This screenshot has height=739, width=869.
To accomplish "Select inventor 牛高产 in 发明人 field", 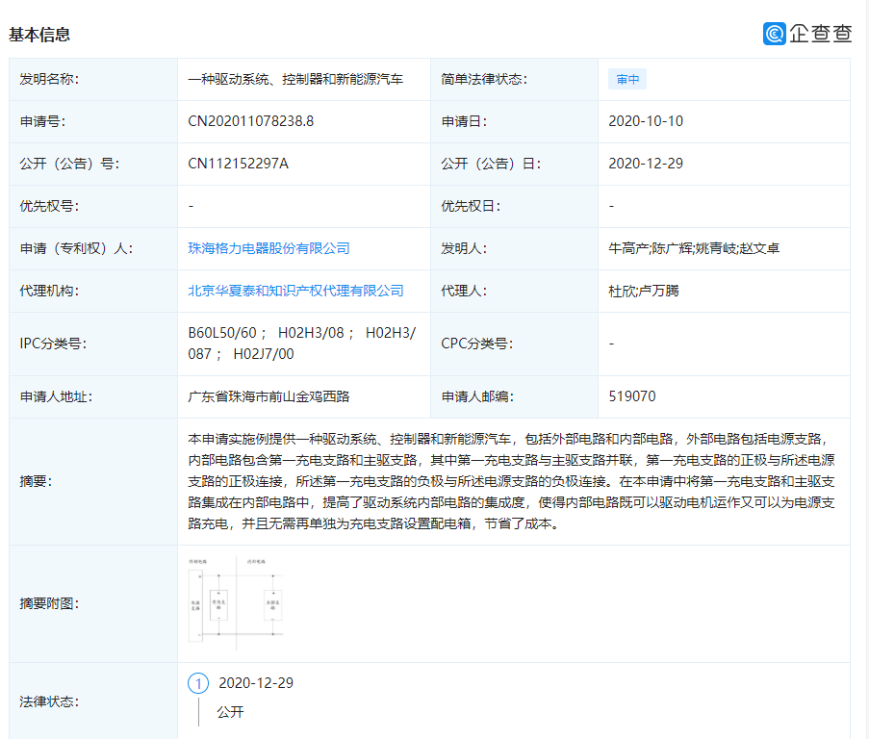I will point(627,248).
